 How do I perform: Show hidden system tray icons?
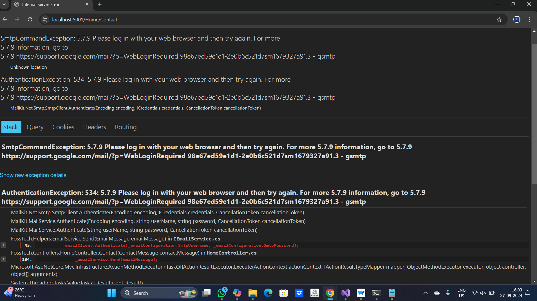(x=425, y=293)
